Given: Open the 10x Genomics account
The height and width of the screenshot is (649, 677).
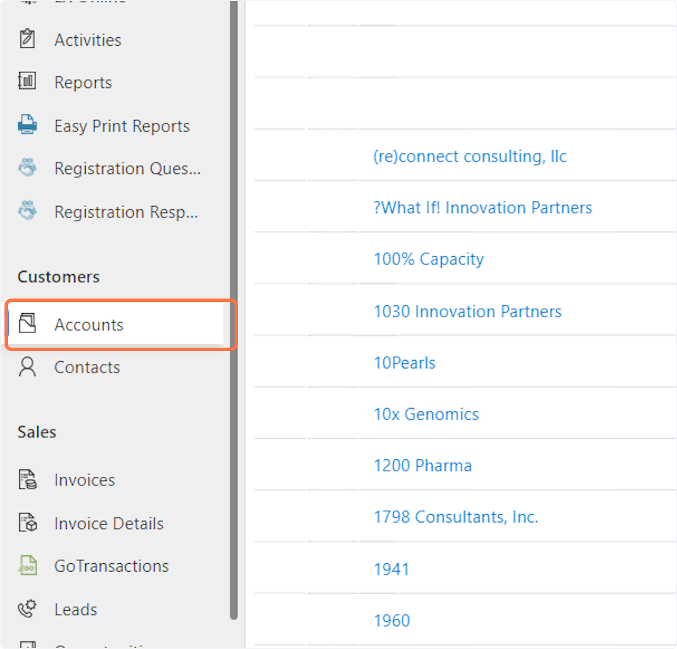Looking at the screenshot, I should click(426, 414).
